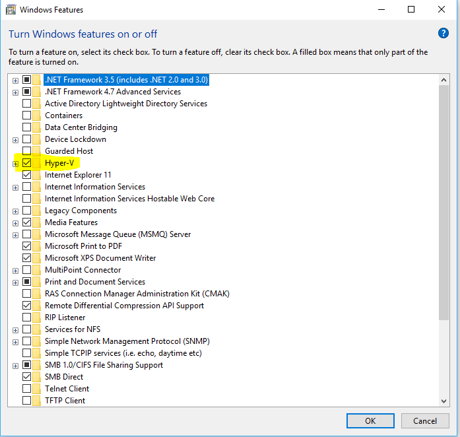
Task: Expand Internet Information Services node
Action: pos(16,188)
